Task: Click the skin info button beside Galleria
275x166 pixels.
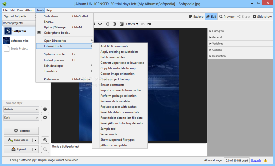Action: tap(45, 109)
